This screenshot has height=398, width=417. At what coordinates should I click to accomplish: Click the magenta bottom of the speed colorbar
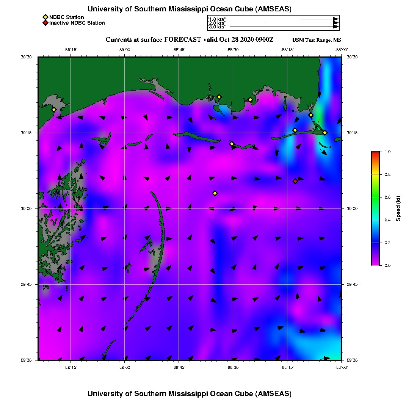375,263
